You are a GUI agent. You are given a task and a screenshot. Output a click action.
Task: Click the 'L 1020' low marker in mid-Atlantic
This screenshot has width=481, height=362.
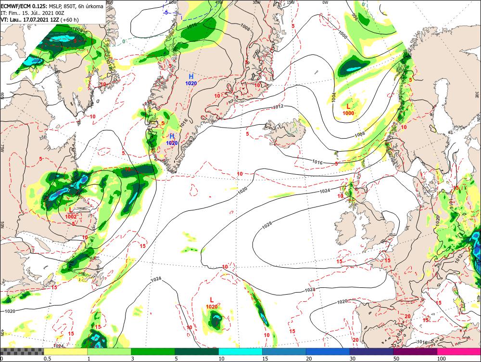[x=212, y=303]
